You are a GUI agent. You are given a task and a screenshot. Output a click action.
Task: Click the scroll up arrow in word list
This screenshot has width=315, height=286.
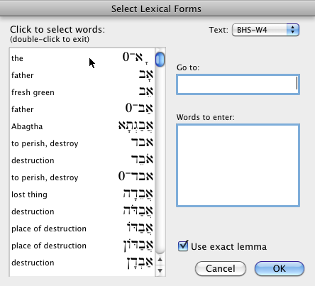click(x=160, y=260)
